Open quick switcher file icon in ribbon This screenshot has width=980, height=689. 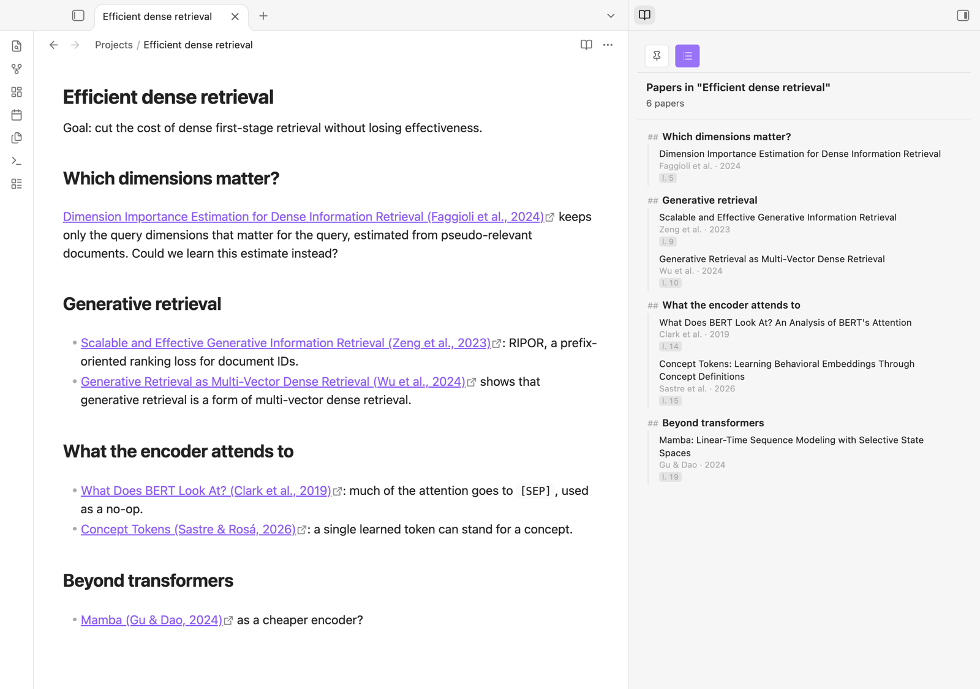17,46
